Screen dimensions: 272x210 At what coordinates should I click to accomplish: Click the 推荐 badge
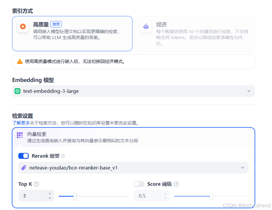[56, 24]
